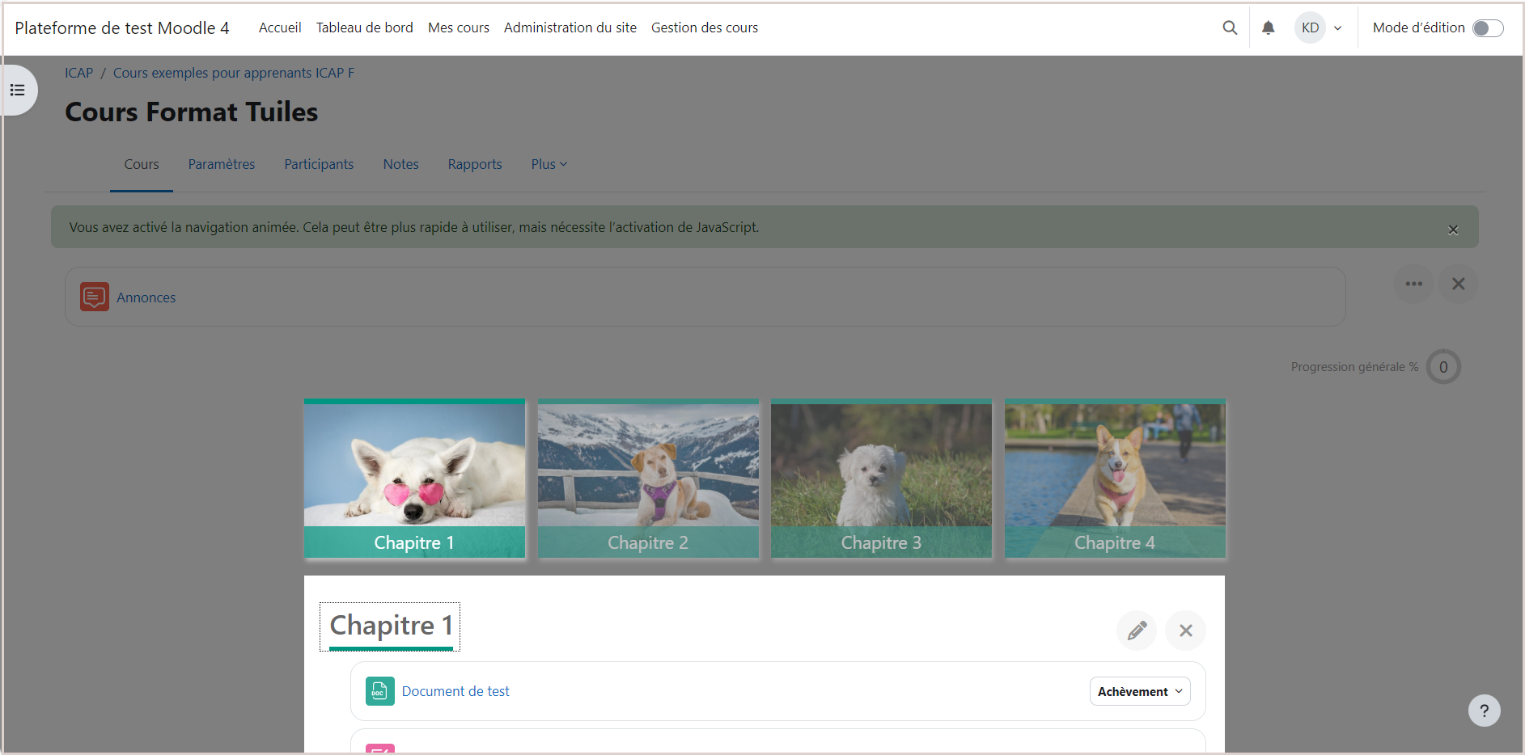The image size is (1525, 755).
Task: Open the search magnifier icon
Action: [x=1230, y=27]
